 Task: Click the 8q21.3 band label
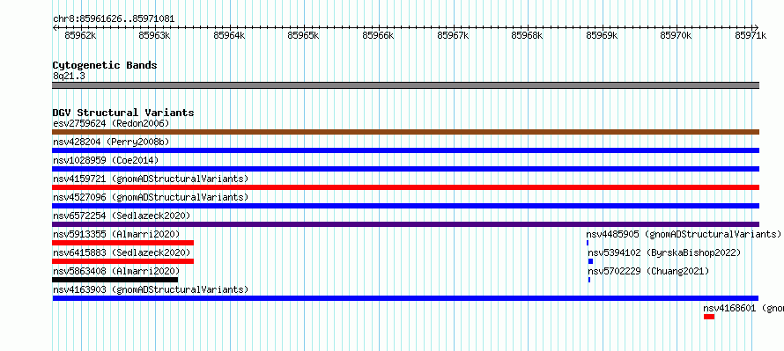pyautogui.click(x=69, y=76)
